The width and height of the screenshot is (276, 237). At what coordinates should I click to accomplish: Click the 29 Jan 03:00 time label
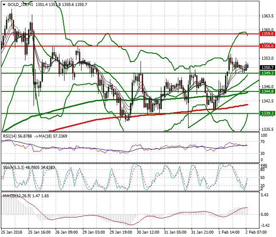[94, 232]
